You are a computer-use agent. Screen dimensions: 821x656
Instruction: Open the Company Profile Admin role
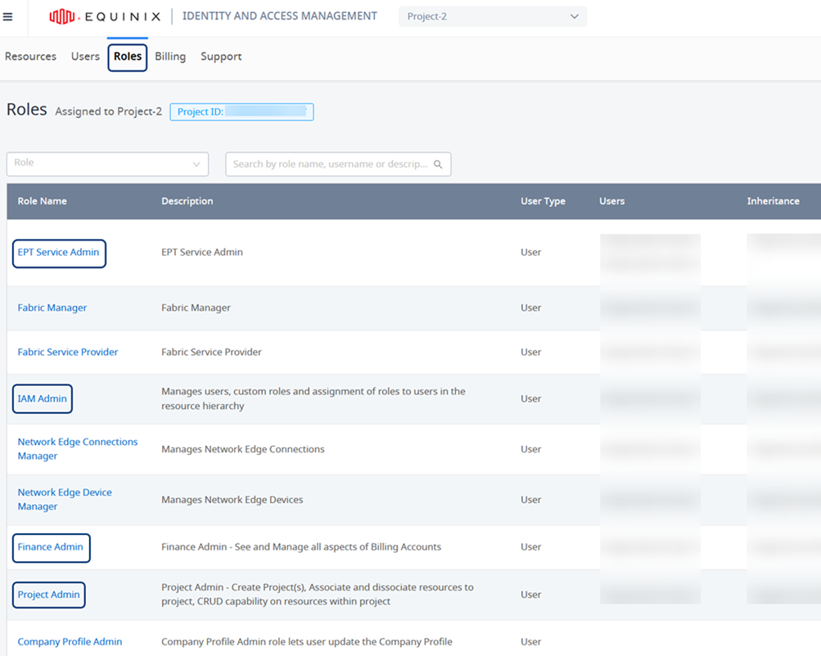(x=70, y=642)
